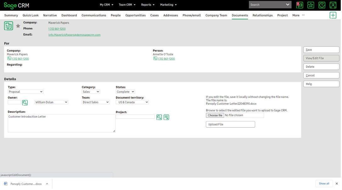Switch to the Narrative tab
Screen dimensions: 342x190
(50, 15)
